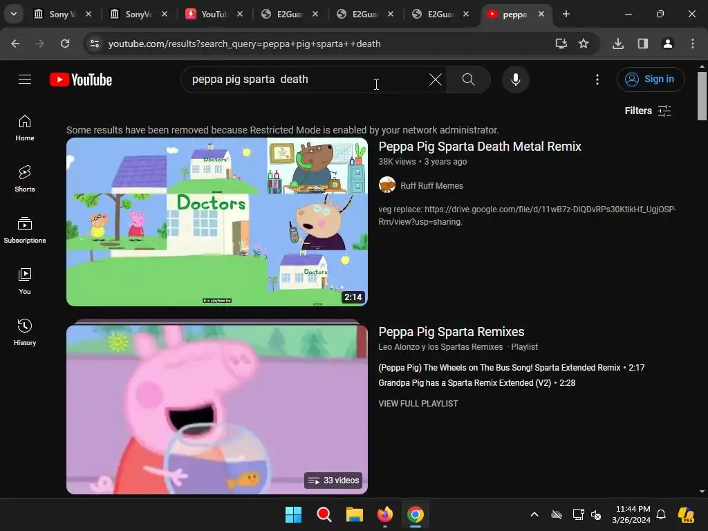Click the page vertical scrollbar thumb
The width and height of the screenshot is (708, 531).
702,96
